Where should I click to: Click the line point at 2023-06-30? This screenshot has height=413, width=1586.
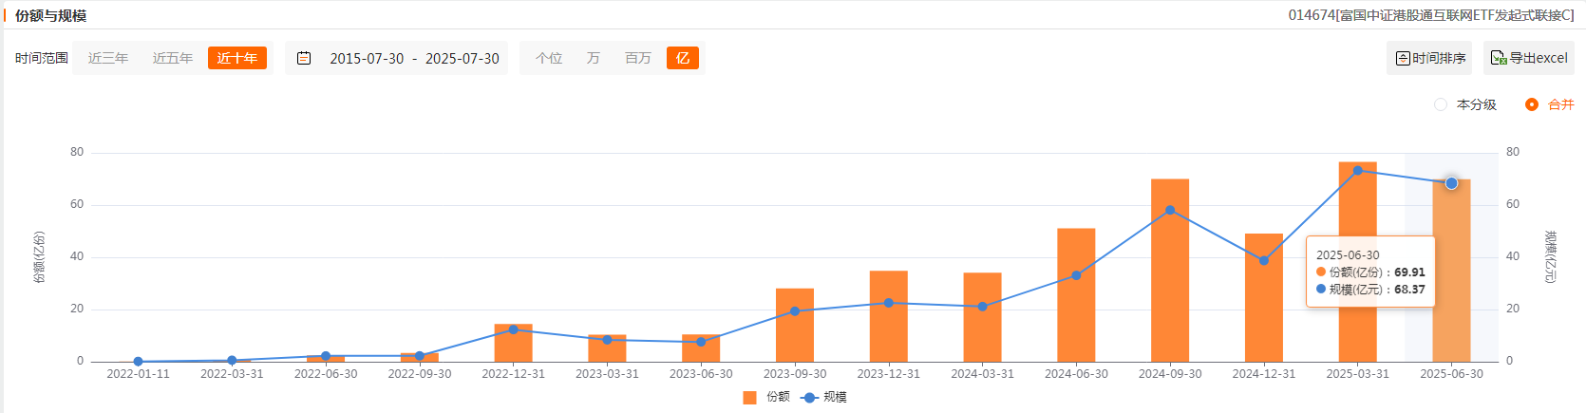[x=701, y=342]
